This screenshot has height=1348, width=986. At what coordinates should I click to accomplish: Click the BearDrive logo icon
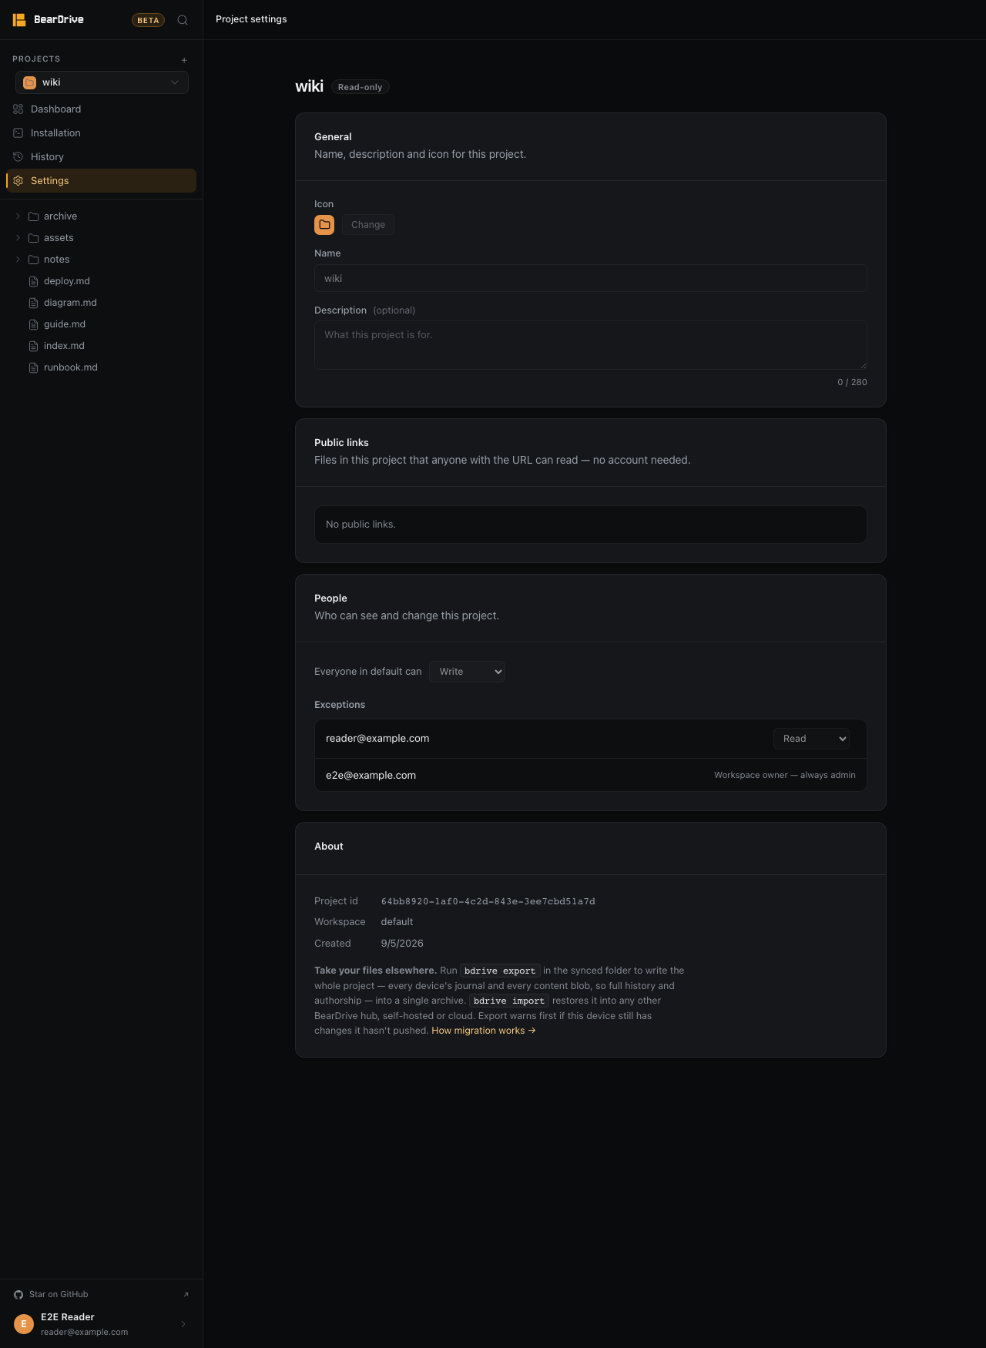click(19, 20)
